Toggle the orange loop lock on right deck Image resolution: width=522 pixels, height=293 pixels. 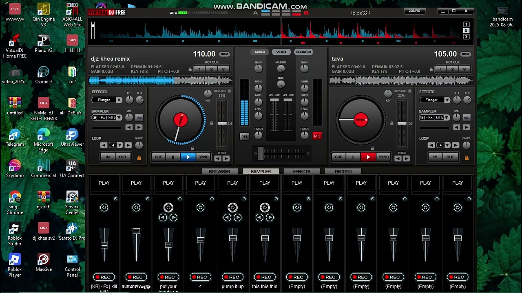[x=467, y=157]
